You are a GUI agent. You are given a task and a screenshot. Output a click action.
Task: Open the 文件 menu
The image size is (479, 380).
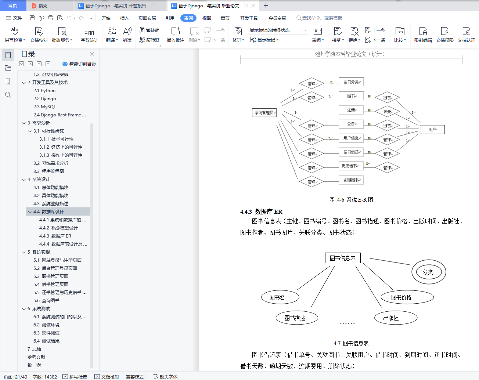pos(14,18)
